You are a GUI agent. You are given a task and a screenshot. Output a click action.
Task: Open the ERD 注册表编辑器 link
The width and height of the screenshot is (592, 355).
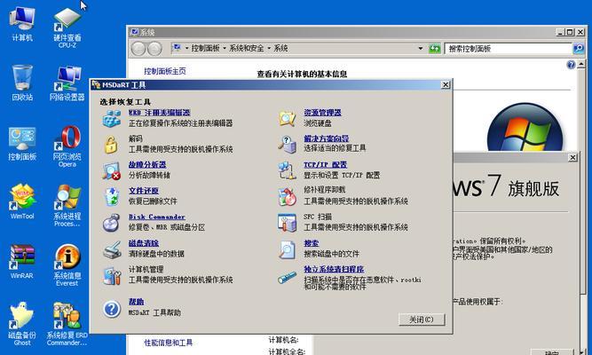[x=160, y=113]
